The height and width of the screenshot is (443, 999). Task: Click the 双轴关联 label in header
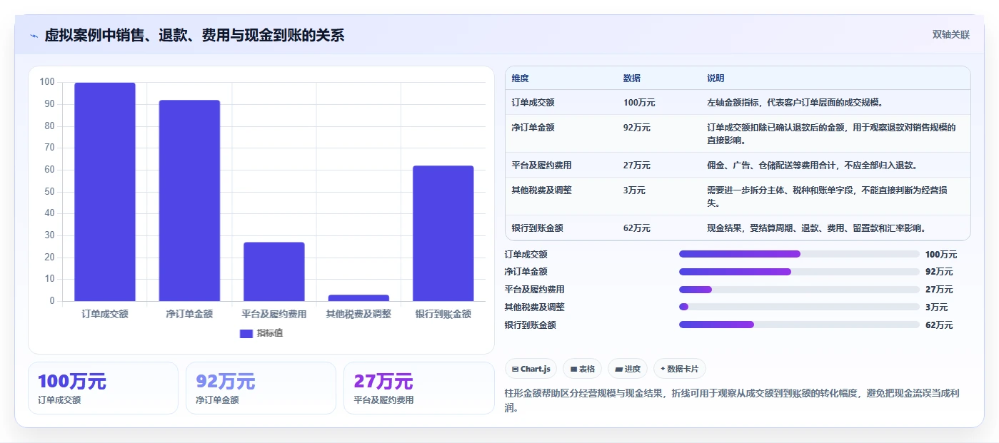[950, 34]
